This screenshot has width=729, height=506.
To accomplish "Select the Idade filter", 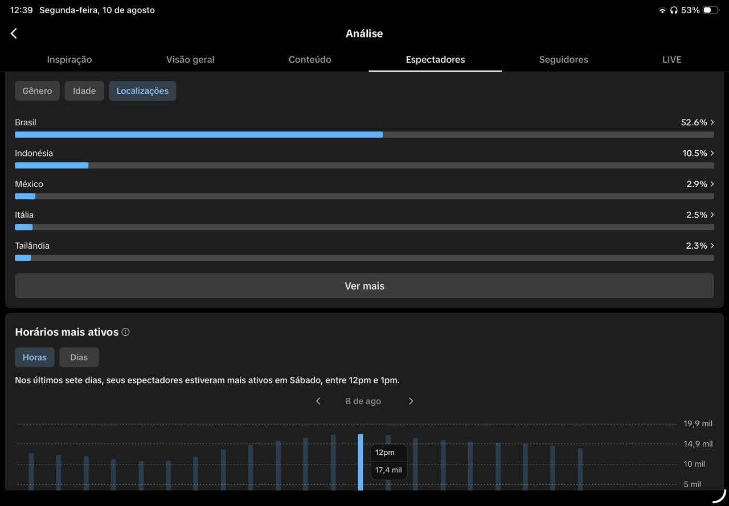I will coord(84,91).
